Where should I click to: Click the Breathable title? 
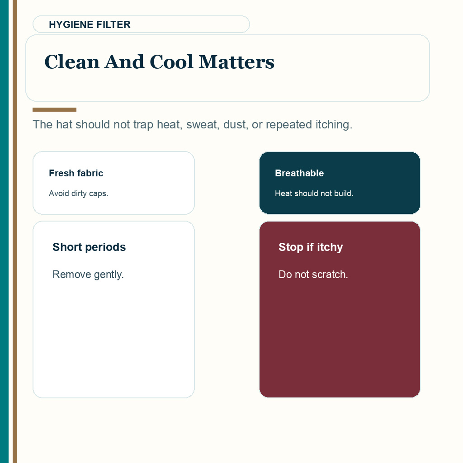click(299, 173)
